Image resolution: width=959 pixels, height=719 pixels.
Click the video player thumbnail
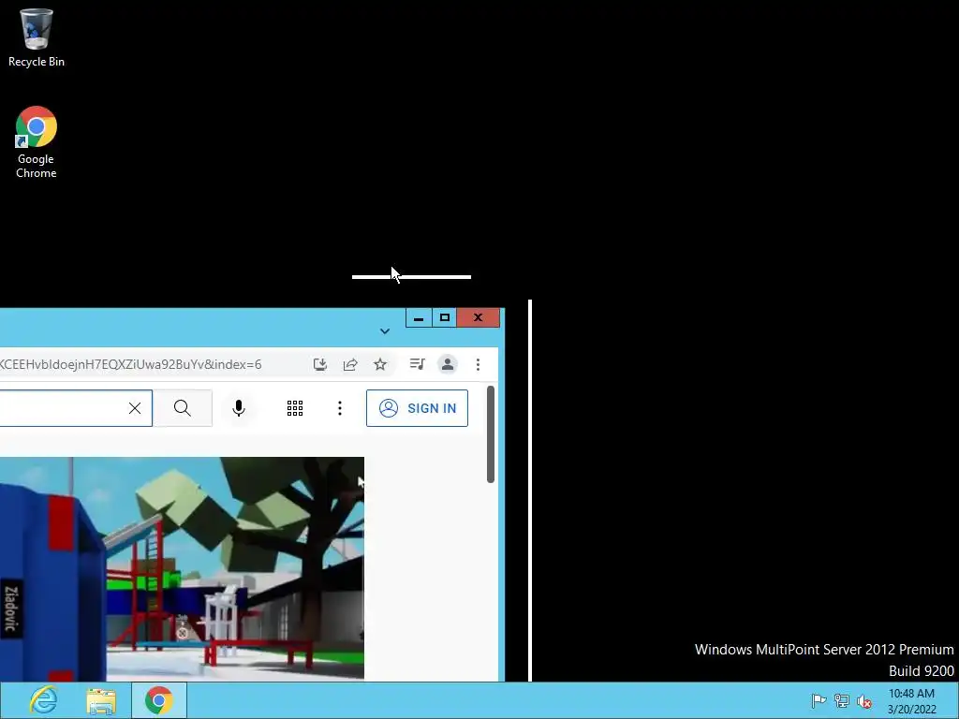coord(182,568)
